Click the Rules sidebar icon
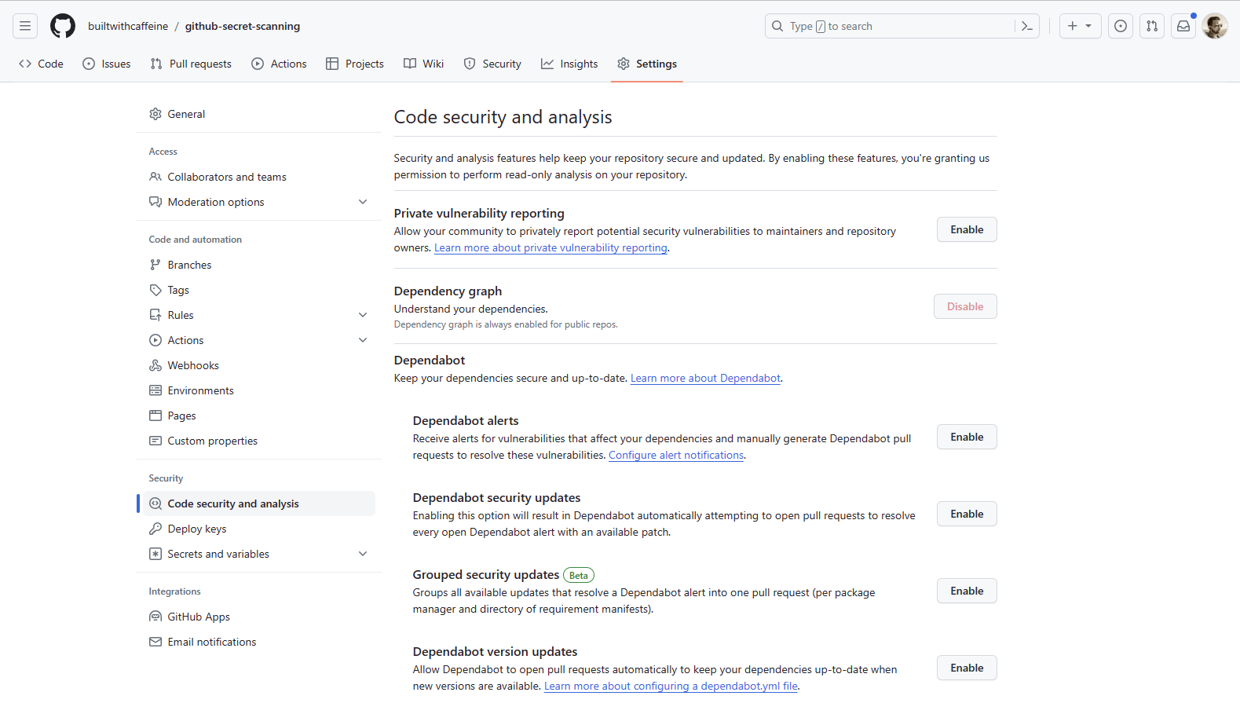 point(155,315)
